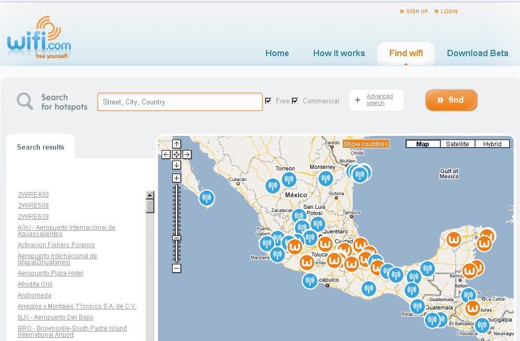The height and width of the screenshot is (341, 520).
Task: Pan the map down with the arrow button
Action: 176,165
